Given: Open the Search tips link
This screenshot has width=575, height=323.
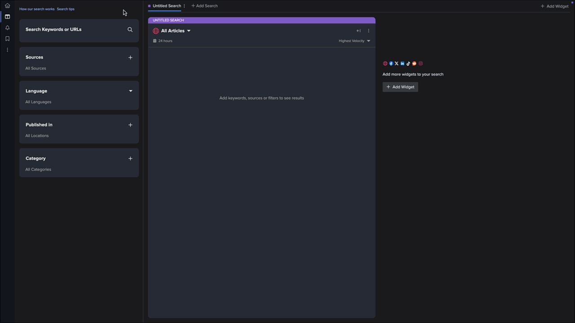Looking at the screenshot, I should [x=66, y=9].
